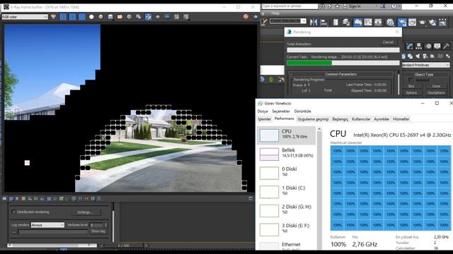Click the monochromatic mode gray sphere icon
The image size is (453, 254).
101,17
